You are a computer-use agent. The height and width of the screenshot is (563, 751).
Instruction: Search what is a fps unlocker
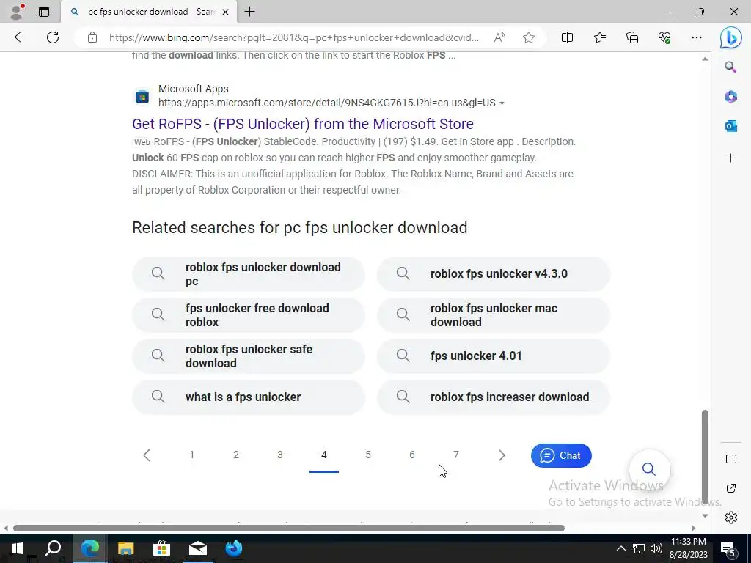pos(248,397)
